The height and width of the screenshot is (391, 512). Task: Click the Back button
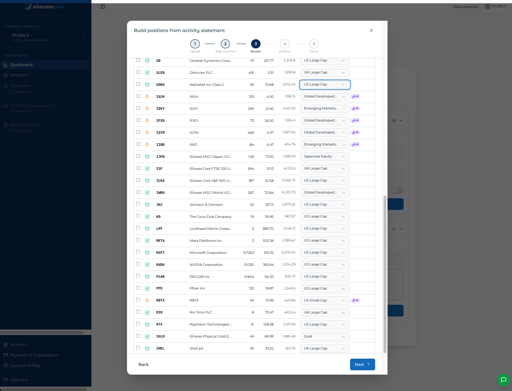143,364
